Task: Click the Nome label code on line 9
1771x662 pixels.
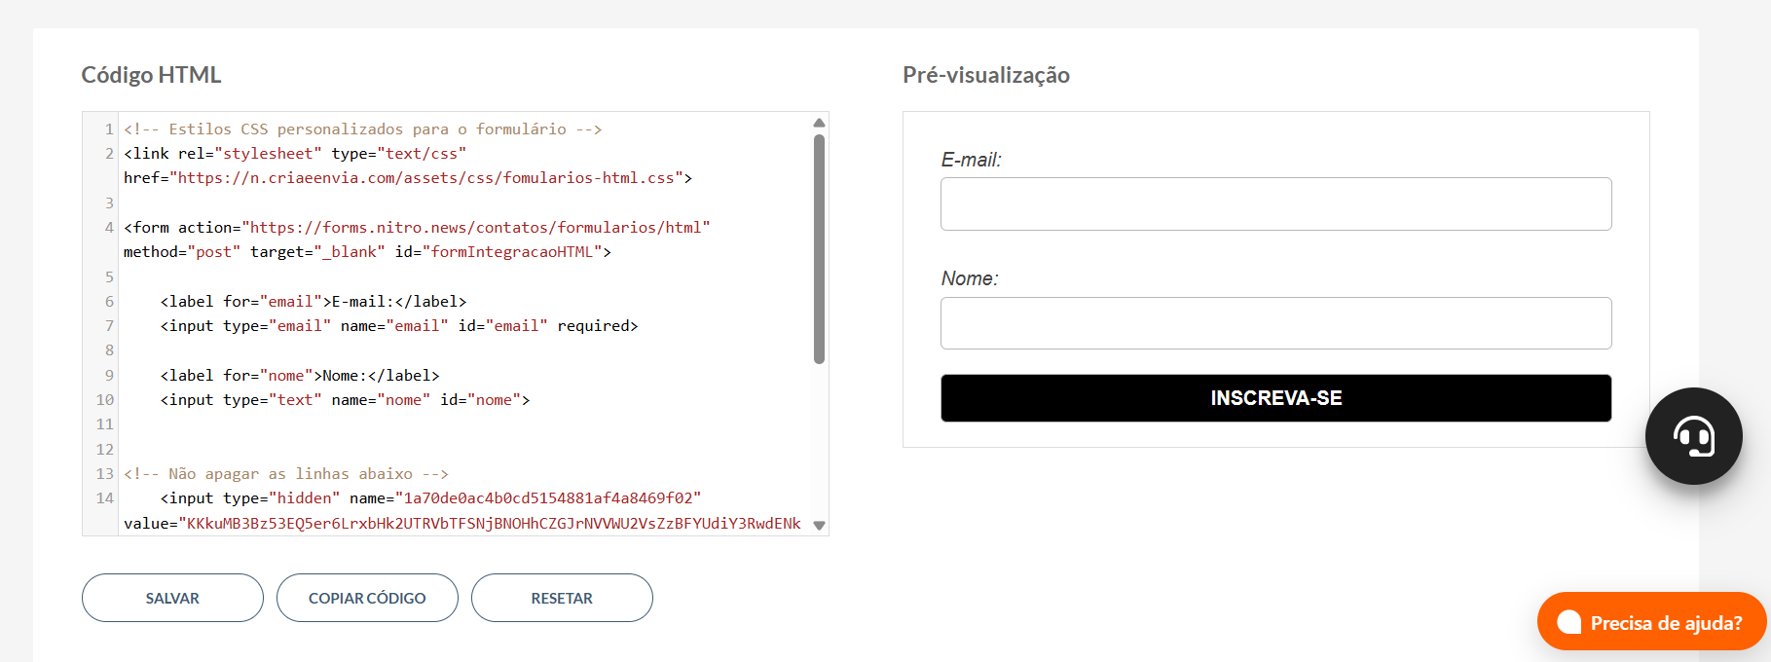Action: pos(300,376)
